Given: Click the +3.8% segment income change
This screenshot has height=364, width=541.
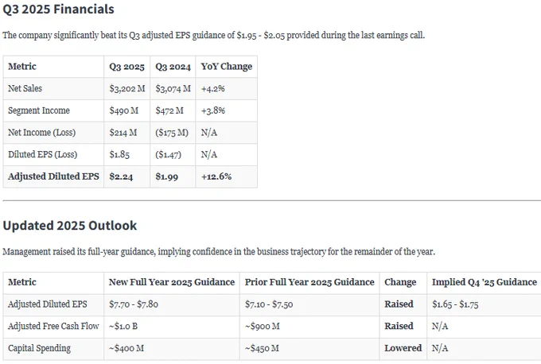Looking at the screenshot, I should 213,110.
